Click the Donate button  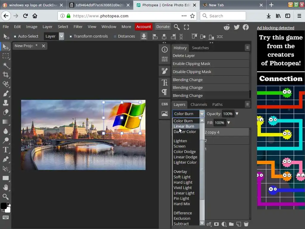163,27
